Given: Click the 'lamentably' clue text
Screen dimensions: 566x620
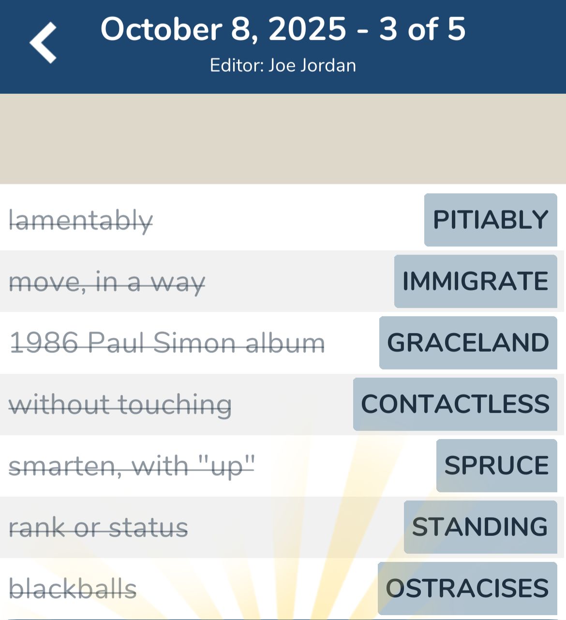Looking at the screenshot, I should point(81,221).
